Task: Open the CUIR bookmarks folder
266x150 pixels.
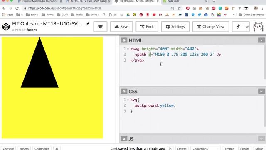Action: tap(62, 15)
